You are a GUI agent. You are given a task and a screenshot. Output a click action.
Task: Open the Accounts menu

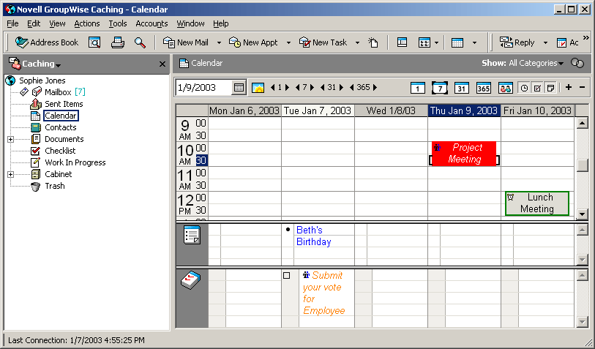pyautogui.click(x=151, y=23)
